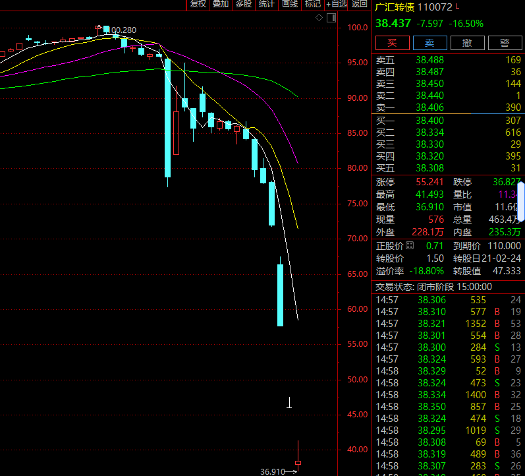Screen dimensions: 525x476
Task: Click the stock code 110072
Action: coord(435,7)
